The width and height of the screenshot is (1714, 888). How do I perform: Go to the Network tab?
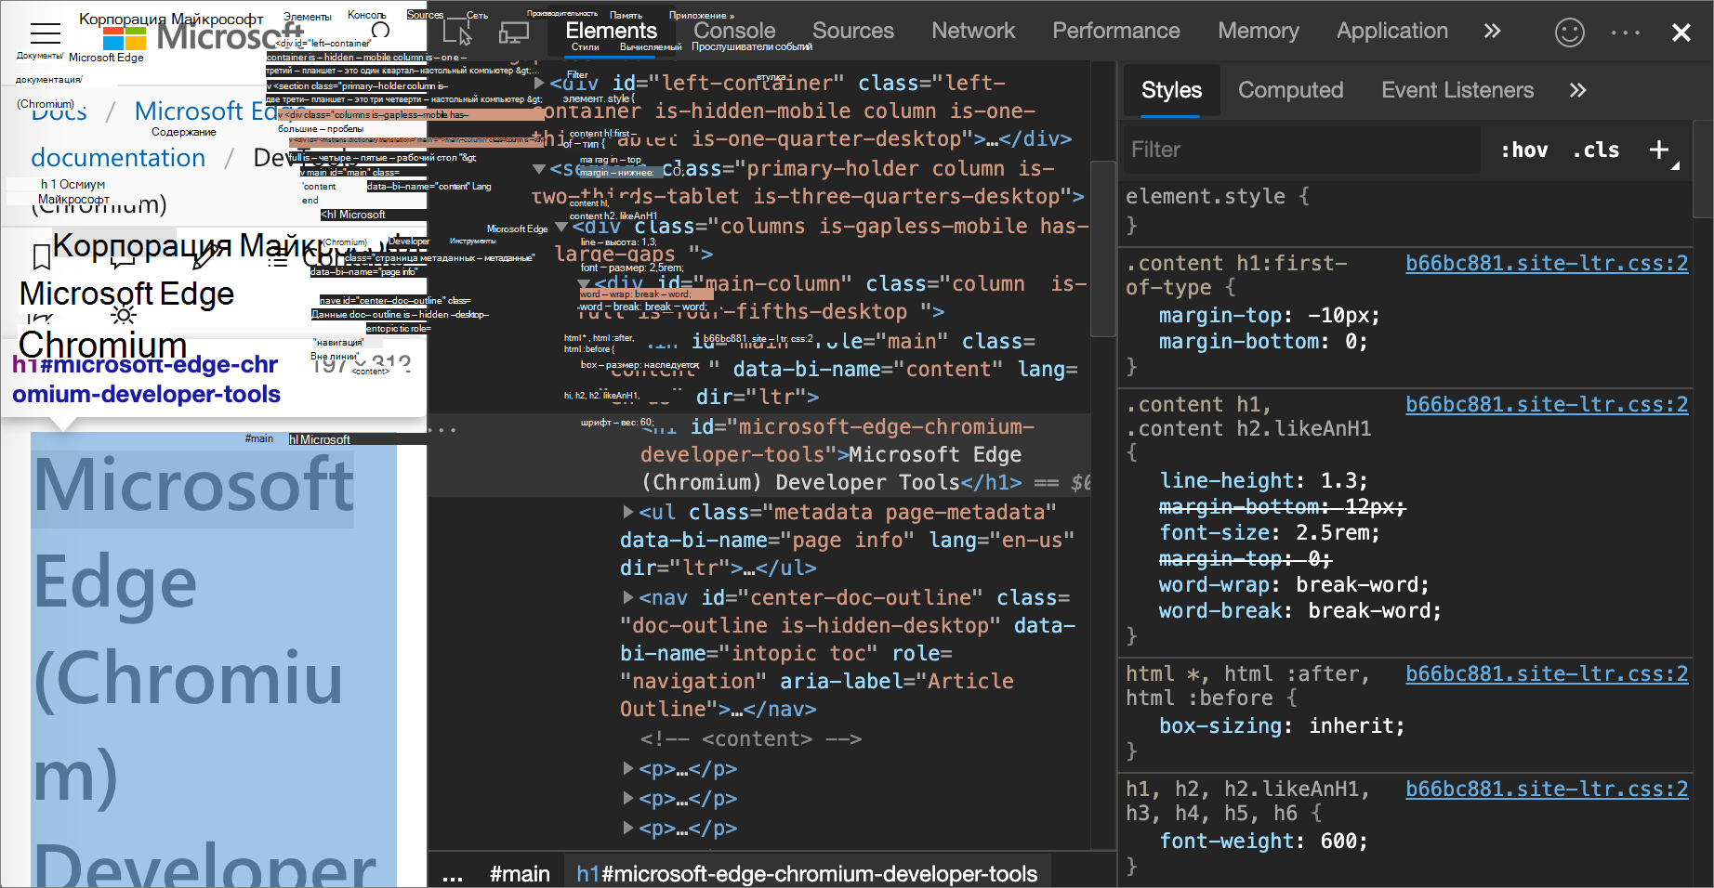click(973, 31)
